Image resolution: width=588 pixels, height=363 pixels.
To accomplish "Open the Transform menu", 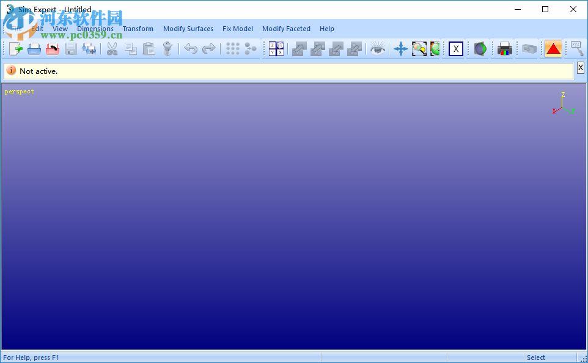I will tap(138, 29).
